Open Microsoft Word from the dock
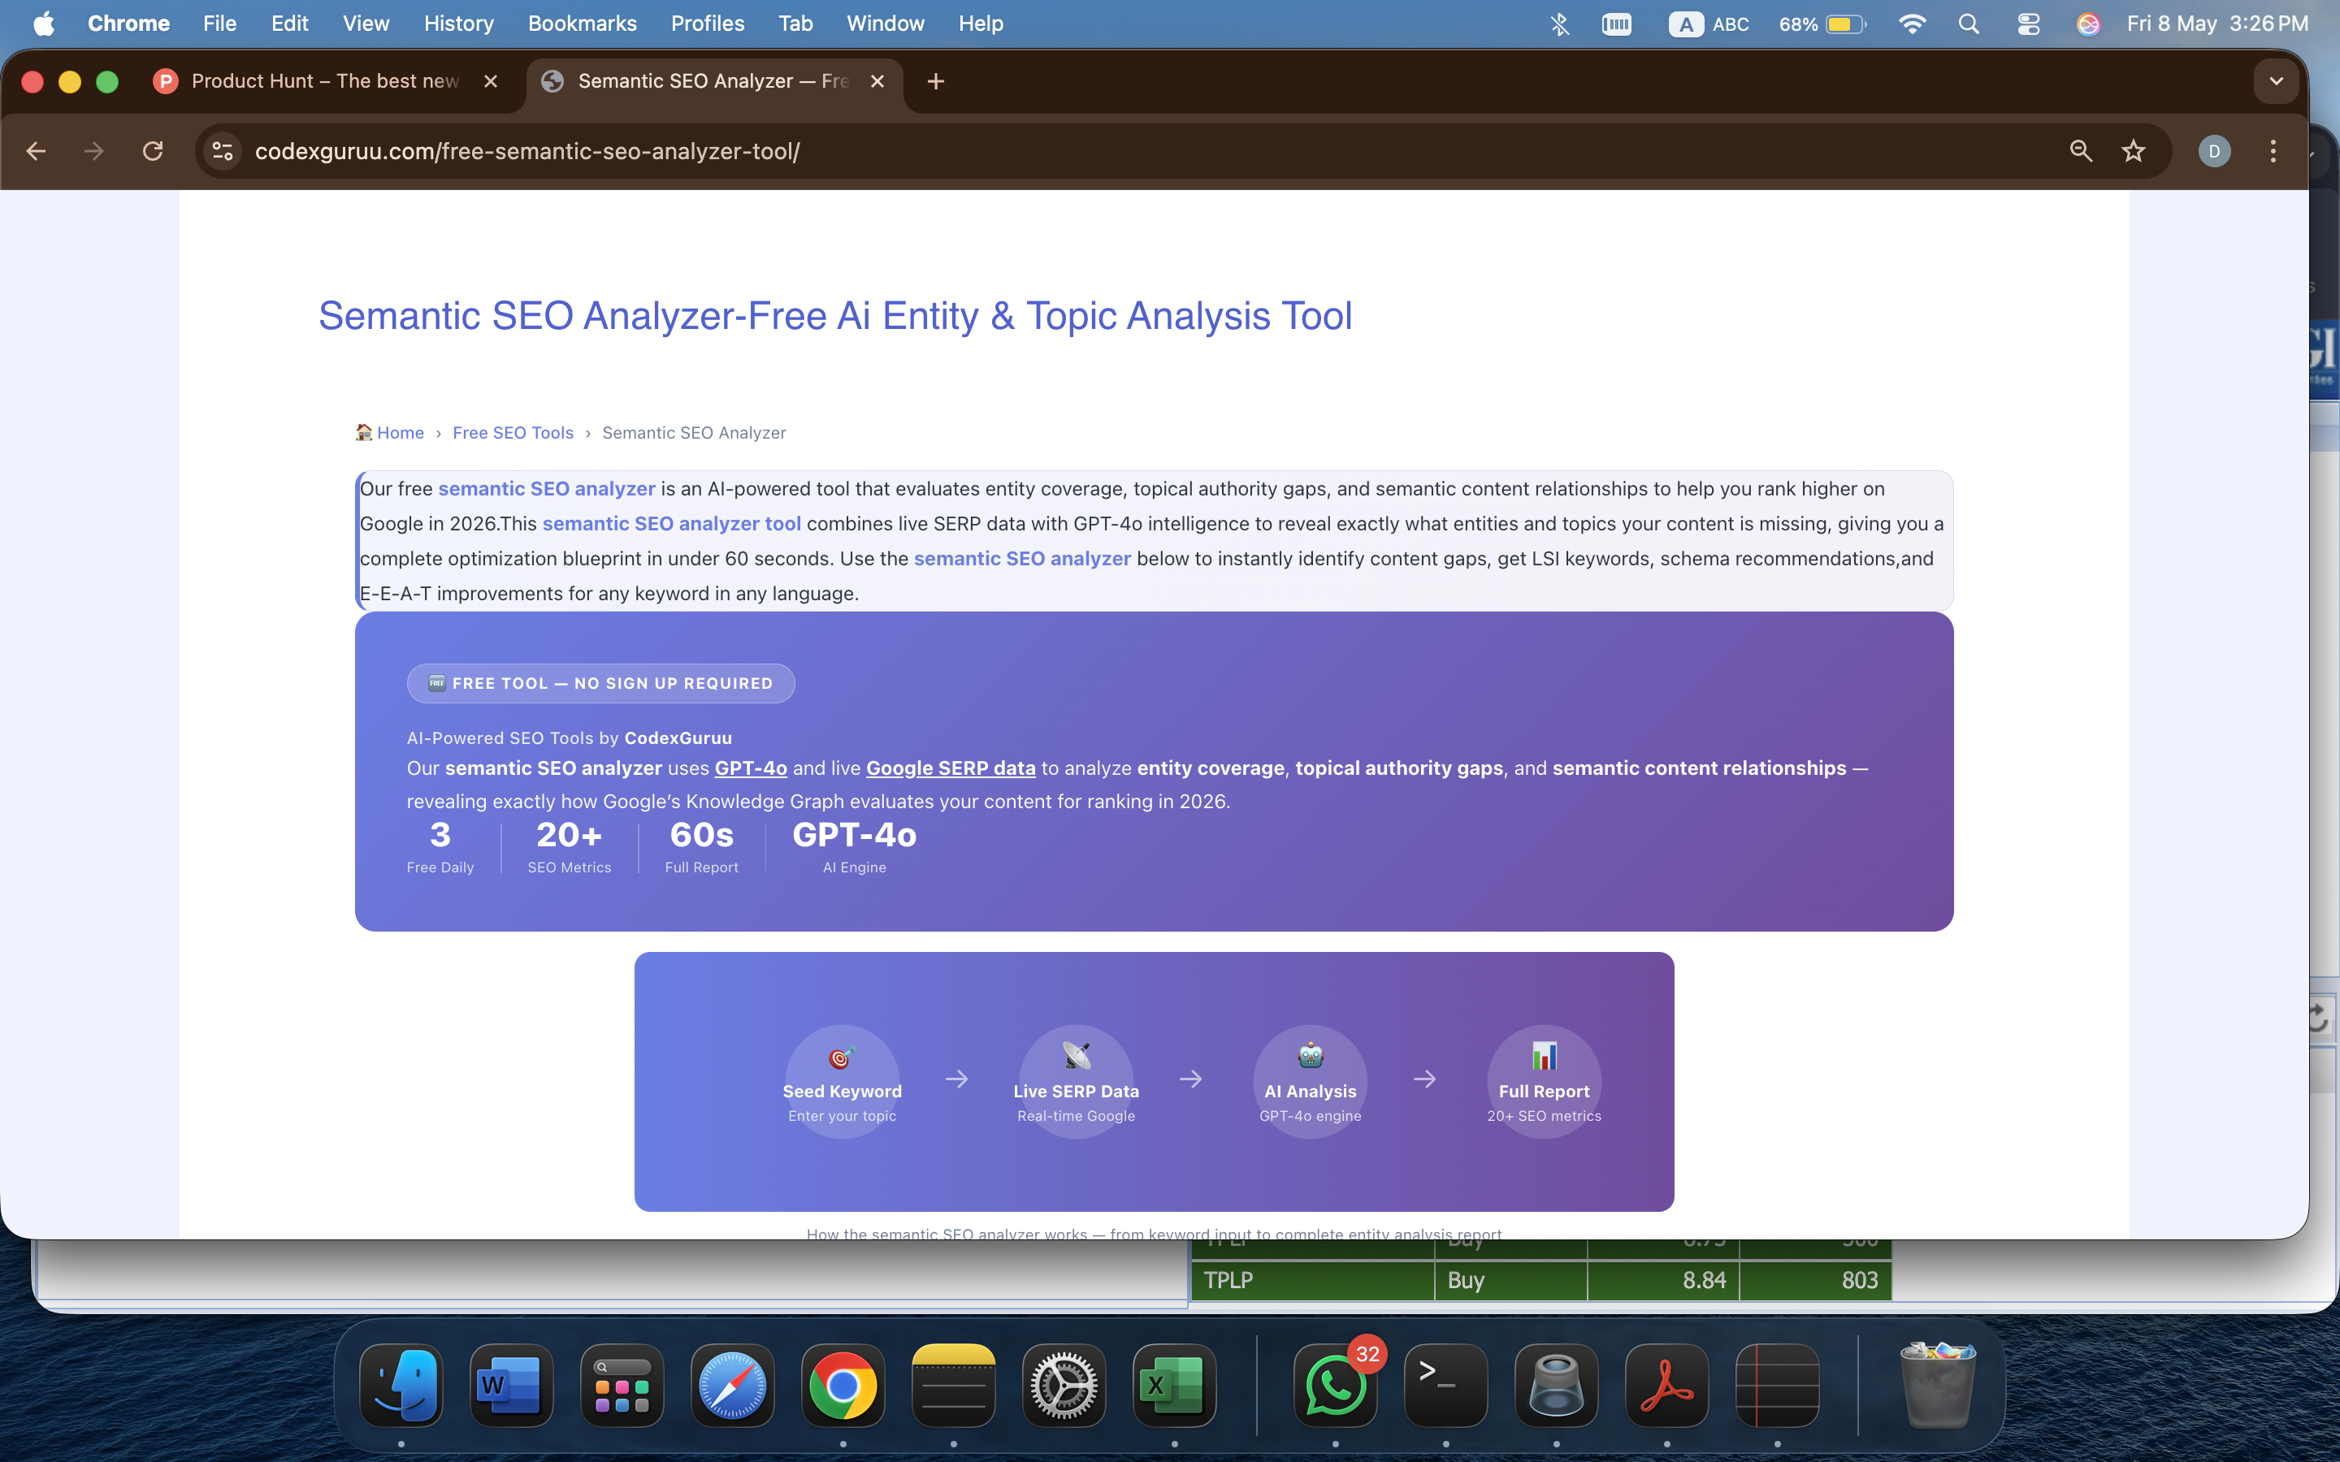This screenshot has width=2340, height=1462. point(512,1385)
